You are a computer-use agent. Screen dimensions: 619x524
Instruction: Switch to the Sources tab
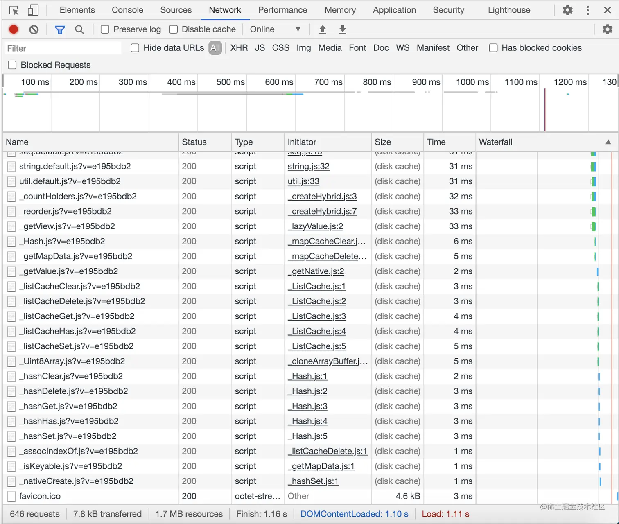coord(176,10)
